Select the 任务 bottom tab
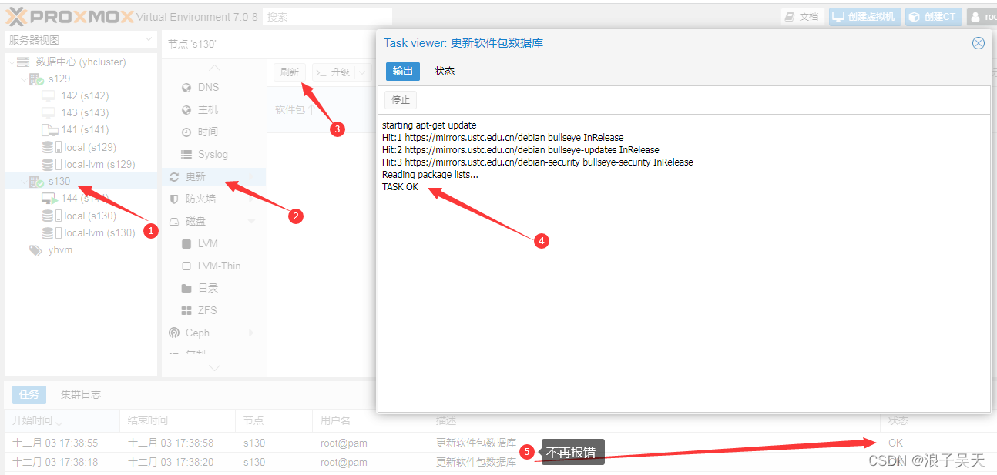 click(29, 394)
